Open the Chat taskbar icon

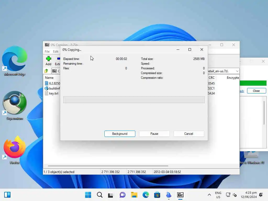point(122,195)
